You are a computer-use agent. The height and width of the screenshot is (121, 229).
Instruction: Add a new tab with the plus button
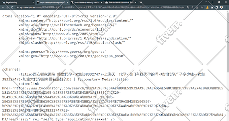(141, 2)
